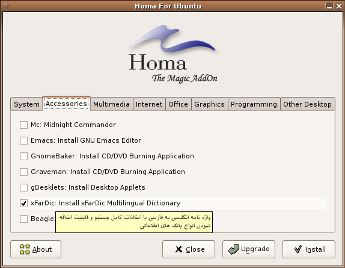
Task: Check the Beagle checkbox
Action: pos(23,219)
